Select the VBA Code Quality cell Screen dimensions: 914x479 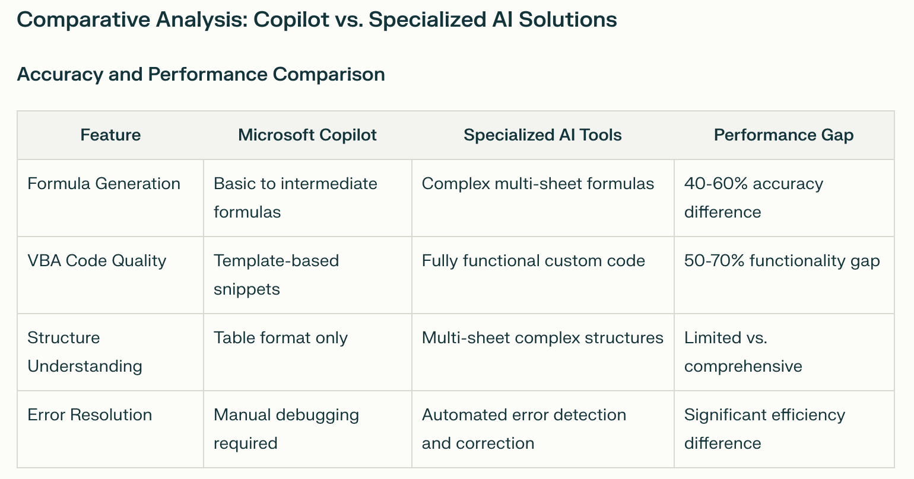click(x=97, y=261)
